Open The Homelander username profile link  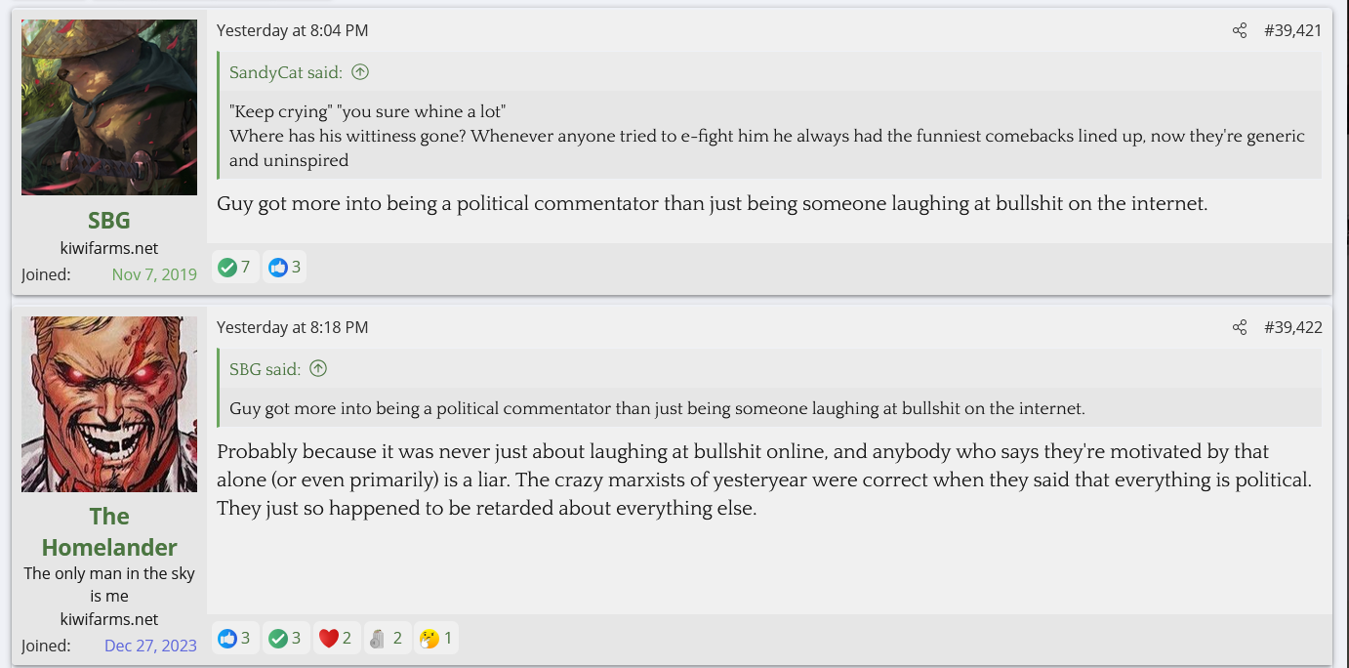pyautogui.click(x=109, y=531)
